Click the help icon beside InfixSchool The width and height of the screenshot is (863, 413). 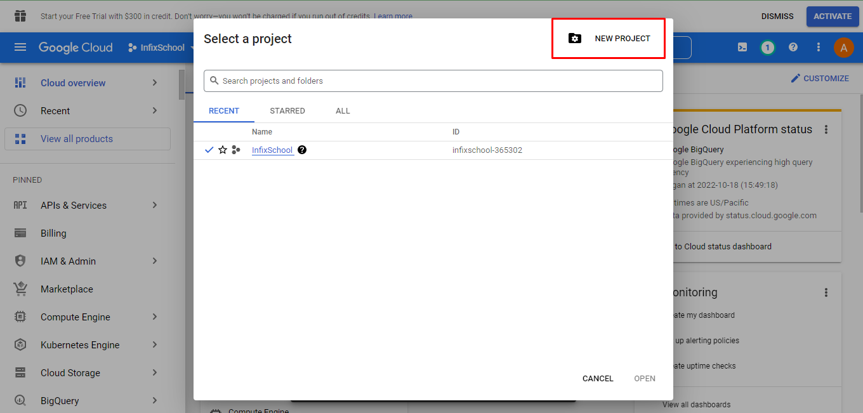tap(302, 150)
